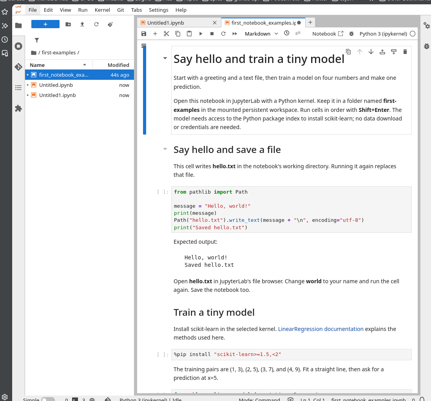431x401 pixels.
Task: Interrupt the kernel with the stop icon
Action: [x=212, y=34]
